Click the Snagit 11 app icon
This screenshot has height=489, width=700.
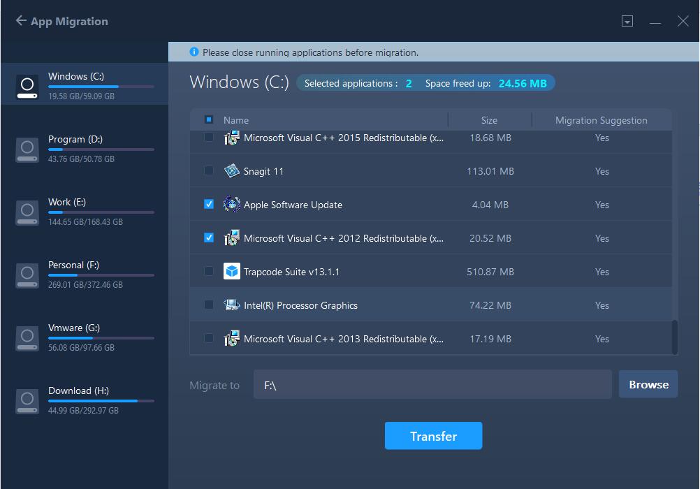(231, 171)
